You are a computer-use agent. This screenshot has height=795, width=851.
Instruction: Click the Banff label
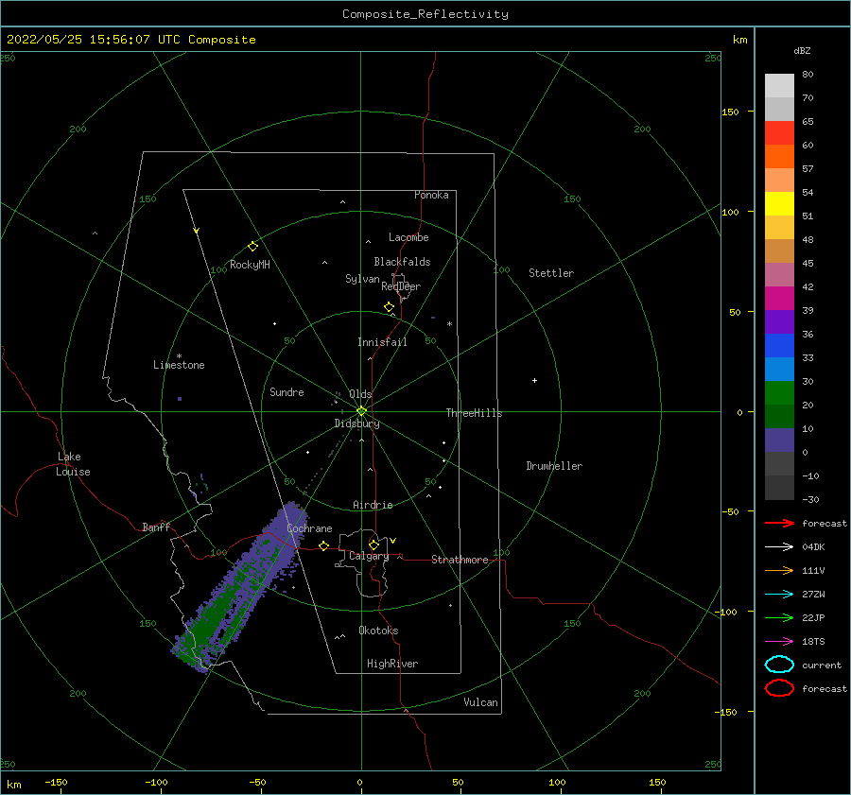(156, 527)
